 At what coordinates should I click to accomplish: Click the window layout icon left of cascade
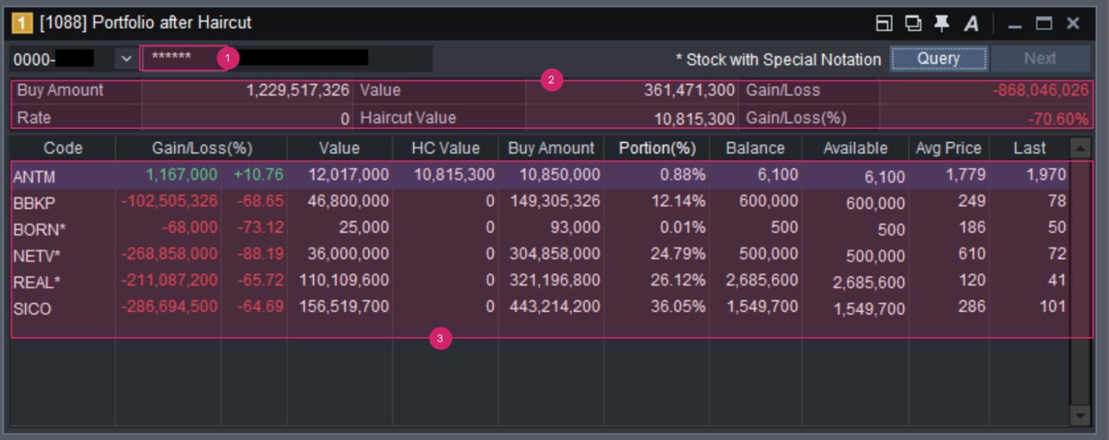pyautogui.click(x=885, y=23)
